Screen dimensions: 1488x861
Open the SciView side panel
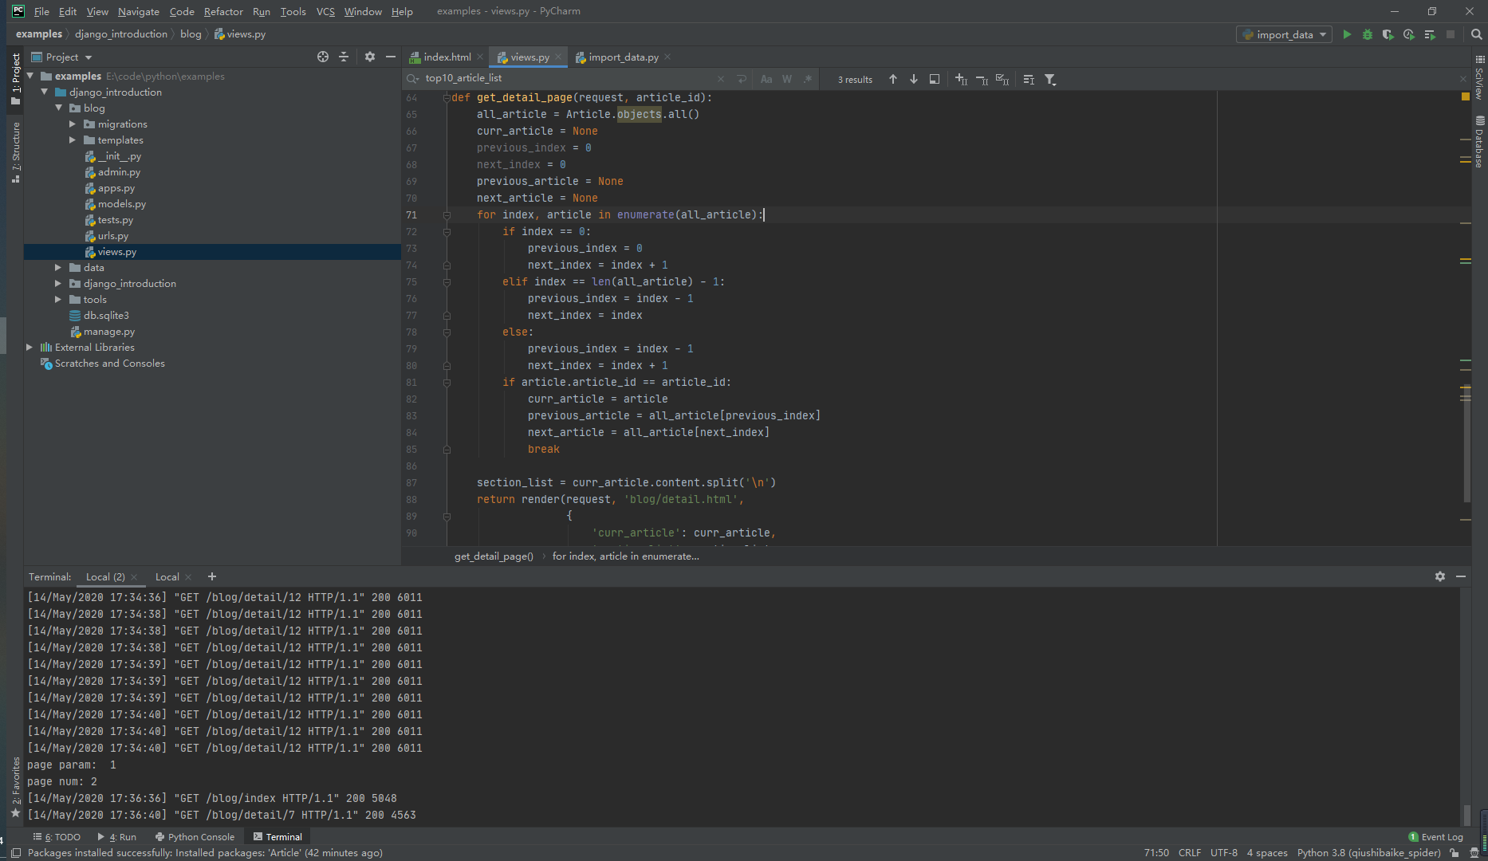[x=1479, y=77]
